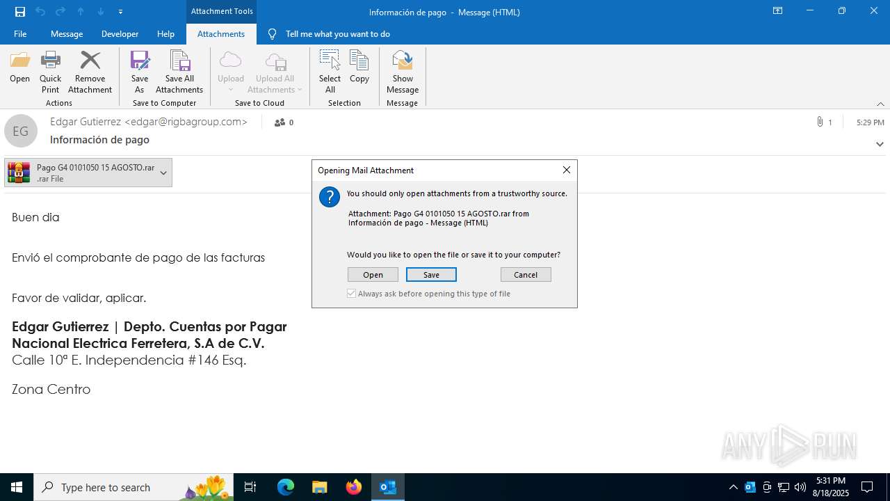Image resolution: width=890 pixels, height=501 pixels.
Task: Click the subject Información de pago
Action: coord(99,139)
